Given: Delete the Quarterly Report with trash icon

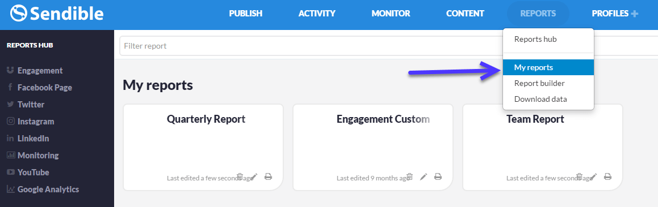Looking at the screenshot, I should click(240, 176).
